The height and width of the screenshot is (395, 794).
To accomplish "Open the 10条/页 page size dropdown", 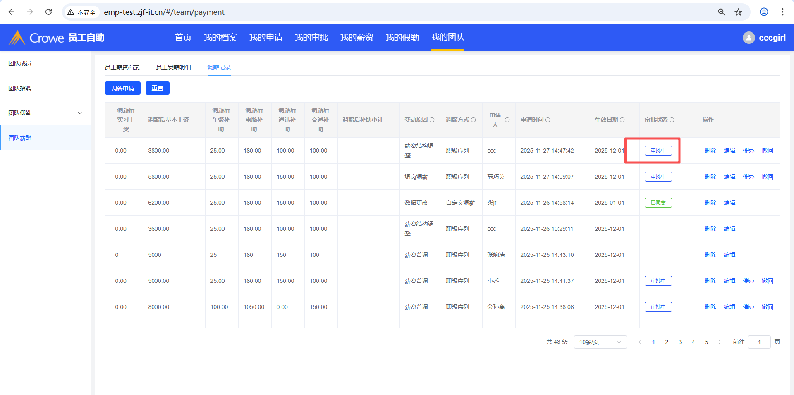I will [600, 342].
